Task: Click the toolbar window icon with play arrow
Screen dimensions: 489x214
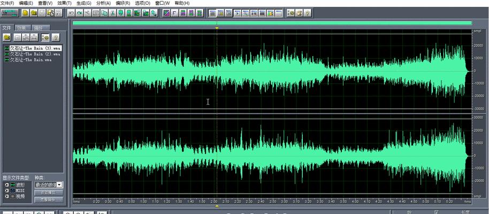Action: tap(238, 13)
